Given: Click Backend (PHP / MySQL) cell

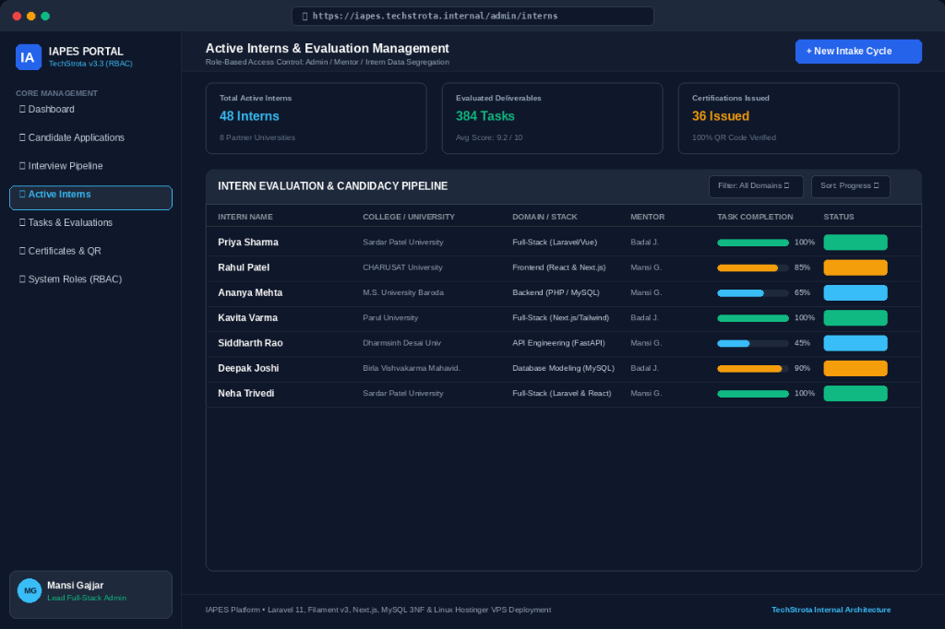Looking at the screenshot, I should tap(556, 292).
